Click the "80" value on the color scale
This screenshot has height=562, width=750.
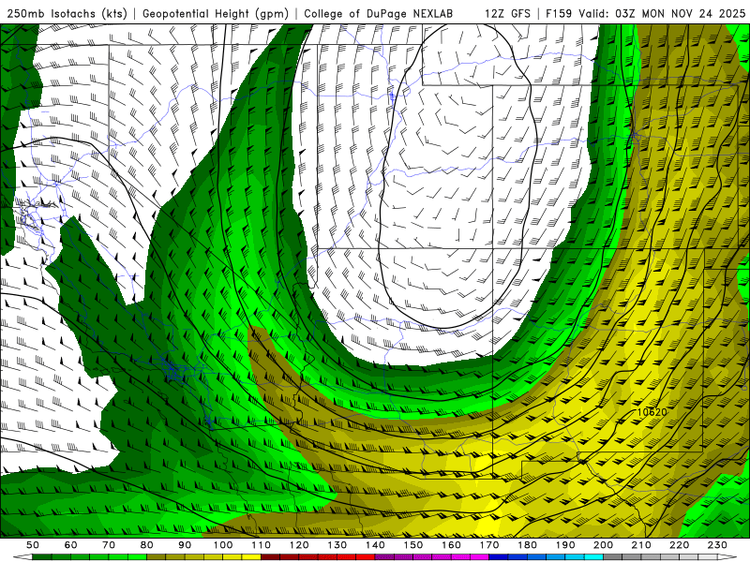[147, 545]
